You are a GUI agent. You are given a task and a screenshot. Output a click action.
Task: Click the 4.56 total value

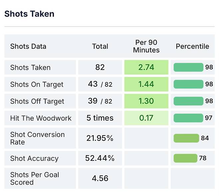click(x=100, y=178)
